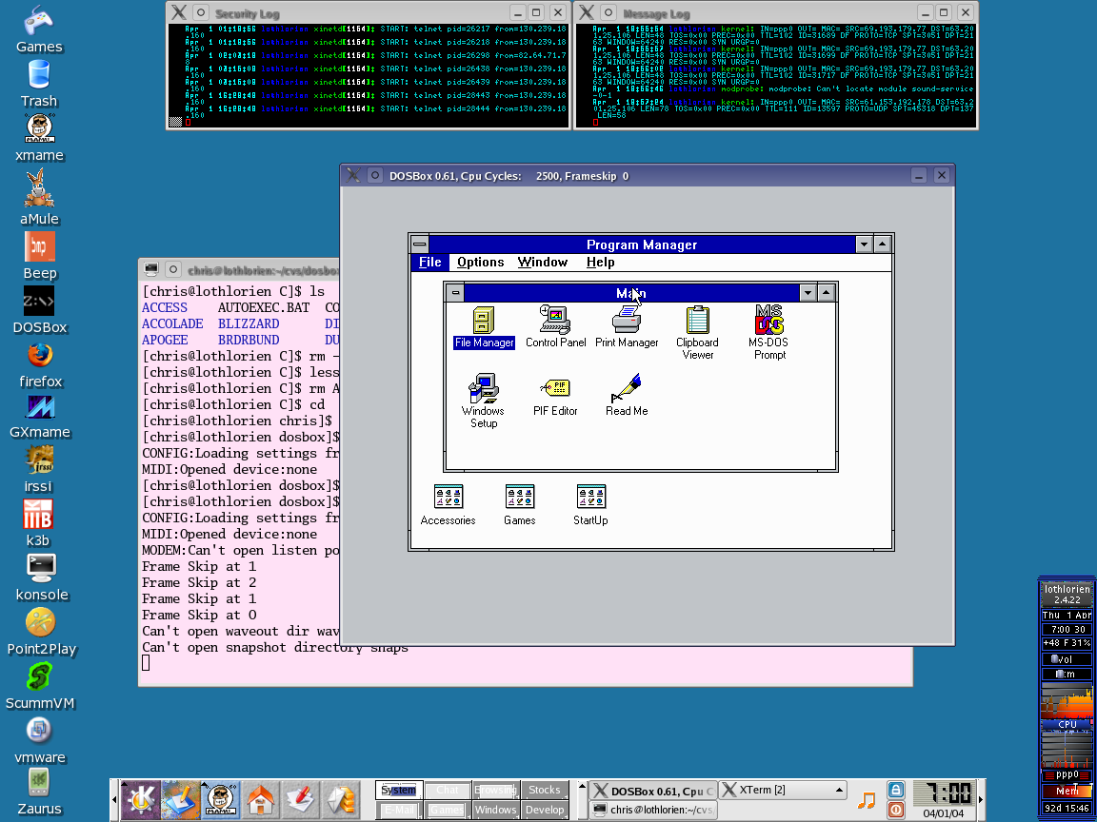Screen dimensions: 1097x822
Task: Select the Accessories program group icon
Action: coord(449,504)
